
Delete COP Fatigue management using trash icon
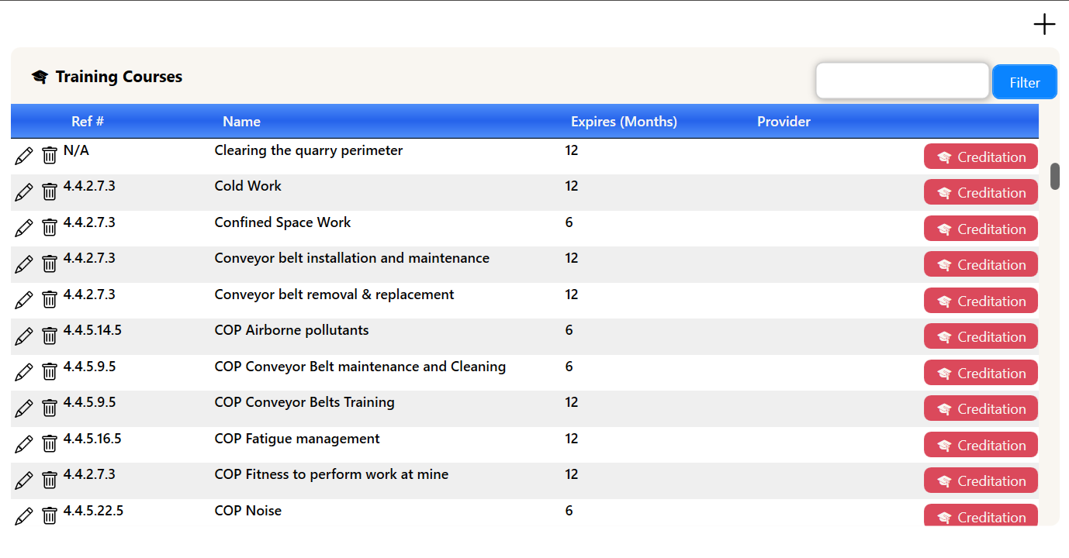50,444
